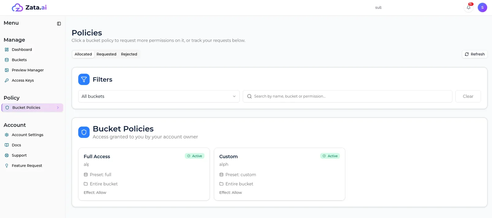The width and height of the screenshot is (492, 218).
Task: Click the refresh arrows icon
Action: pos(467,54)
